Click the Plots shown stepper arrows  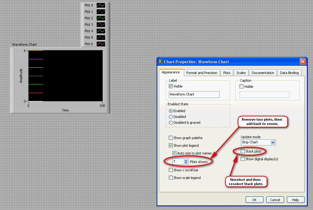(185, 161)
